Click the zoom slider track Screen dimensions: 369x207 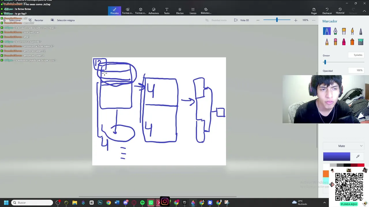(x=277, y=20)
